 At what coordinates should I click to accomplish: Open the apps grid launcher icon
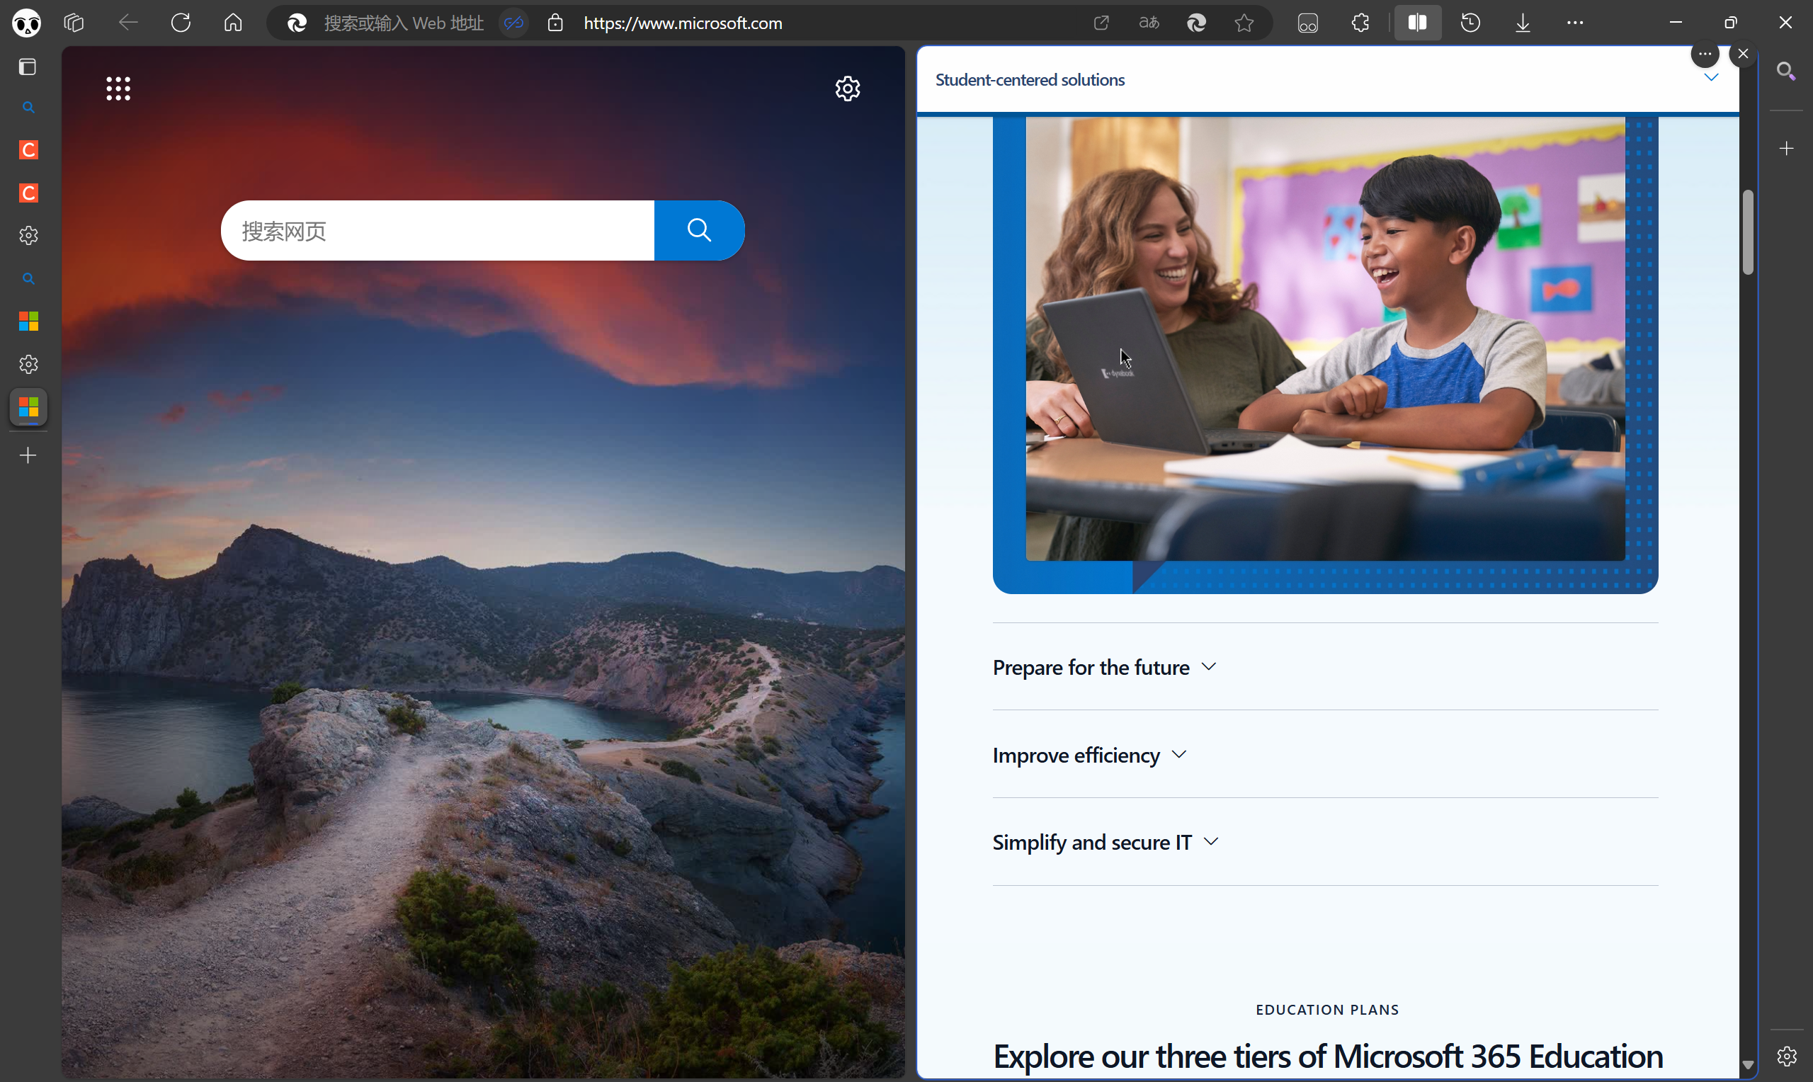click(118, 89)
